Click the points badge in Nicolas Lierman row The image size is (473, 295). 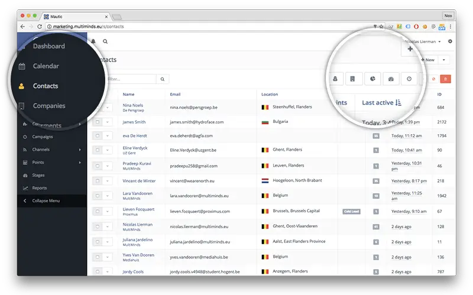(x=376, y=226)
